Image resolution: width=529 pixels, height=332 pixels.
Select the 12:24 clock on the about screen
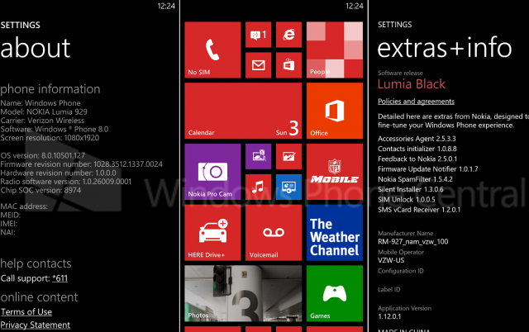pos(166,6)
